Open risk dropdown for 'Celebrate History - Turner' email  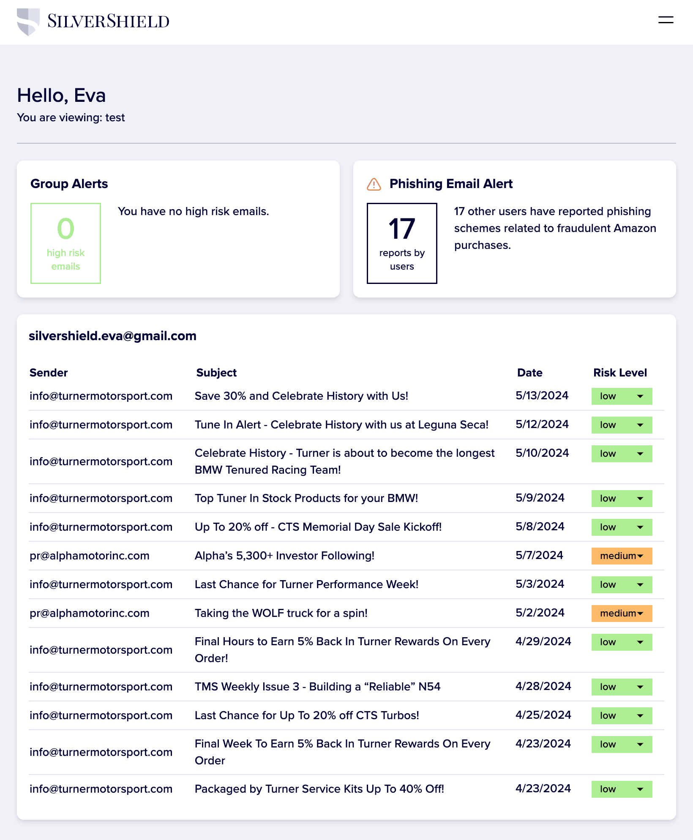point(622,454)
